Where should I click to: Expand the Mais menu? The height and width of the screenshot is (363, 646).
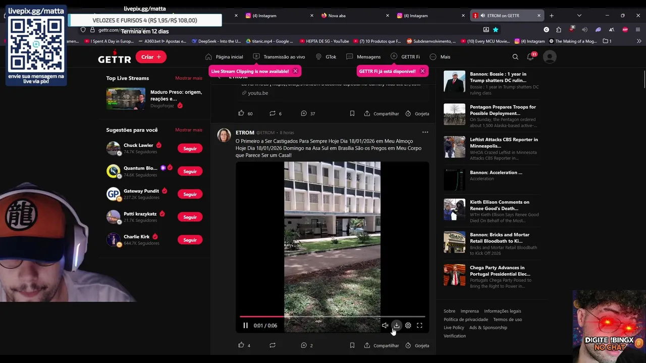coord(440,57)
